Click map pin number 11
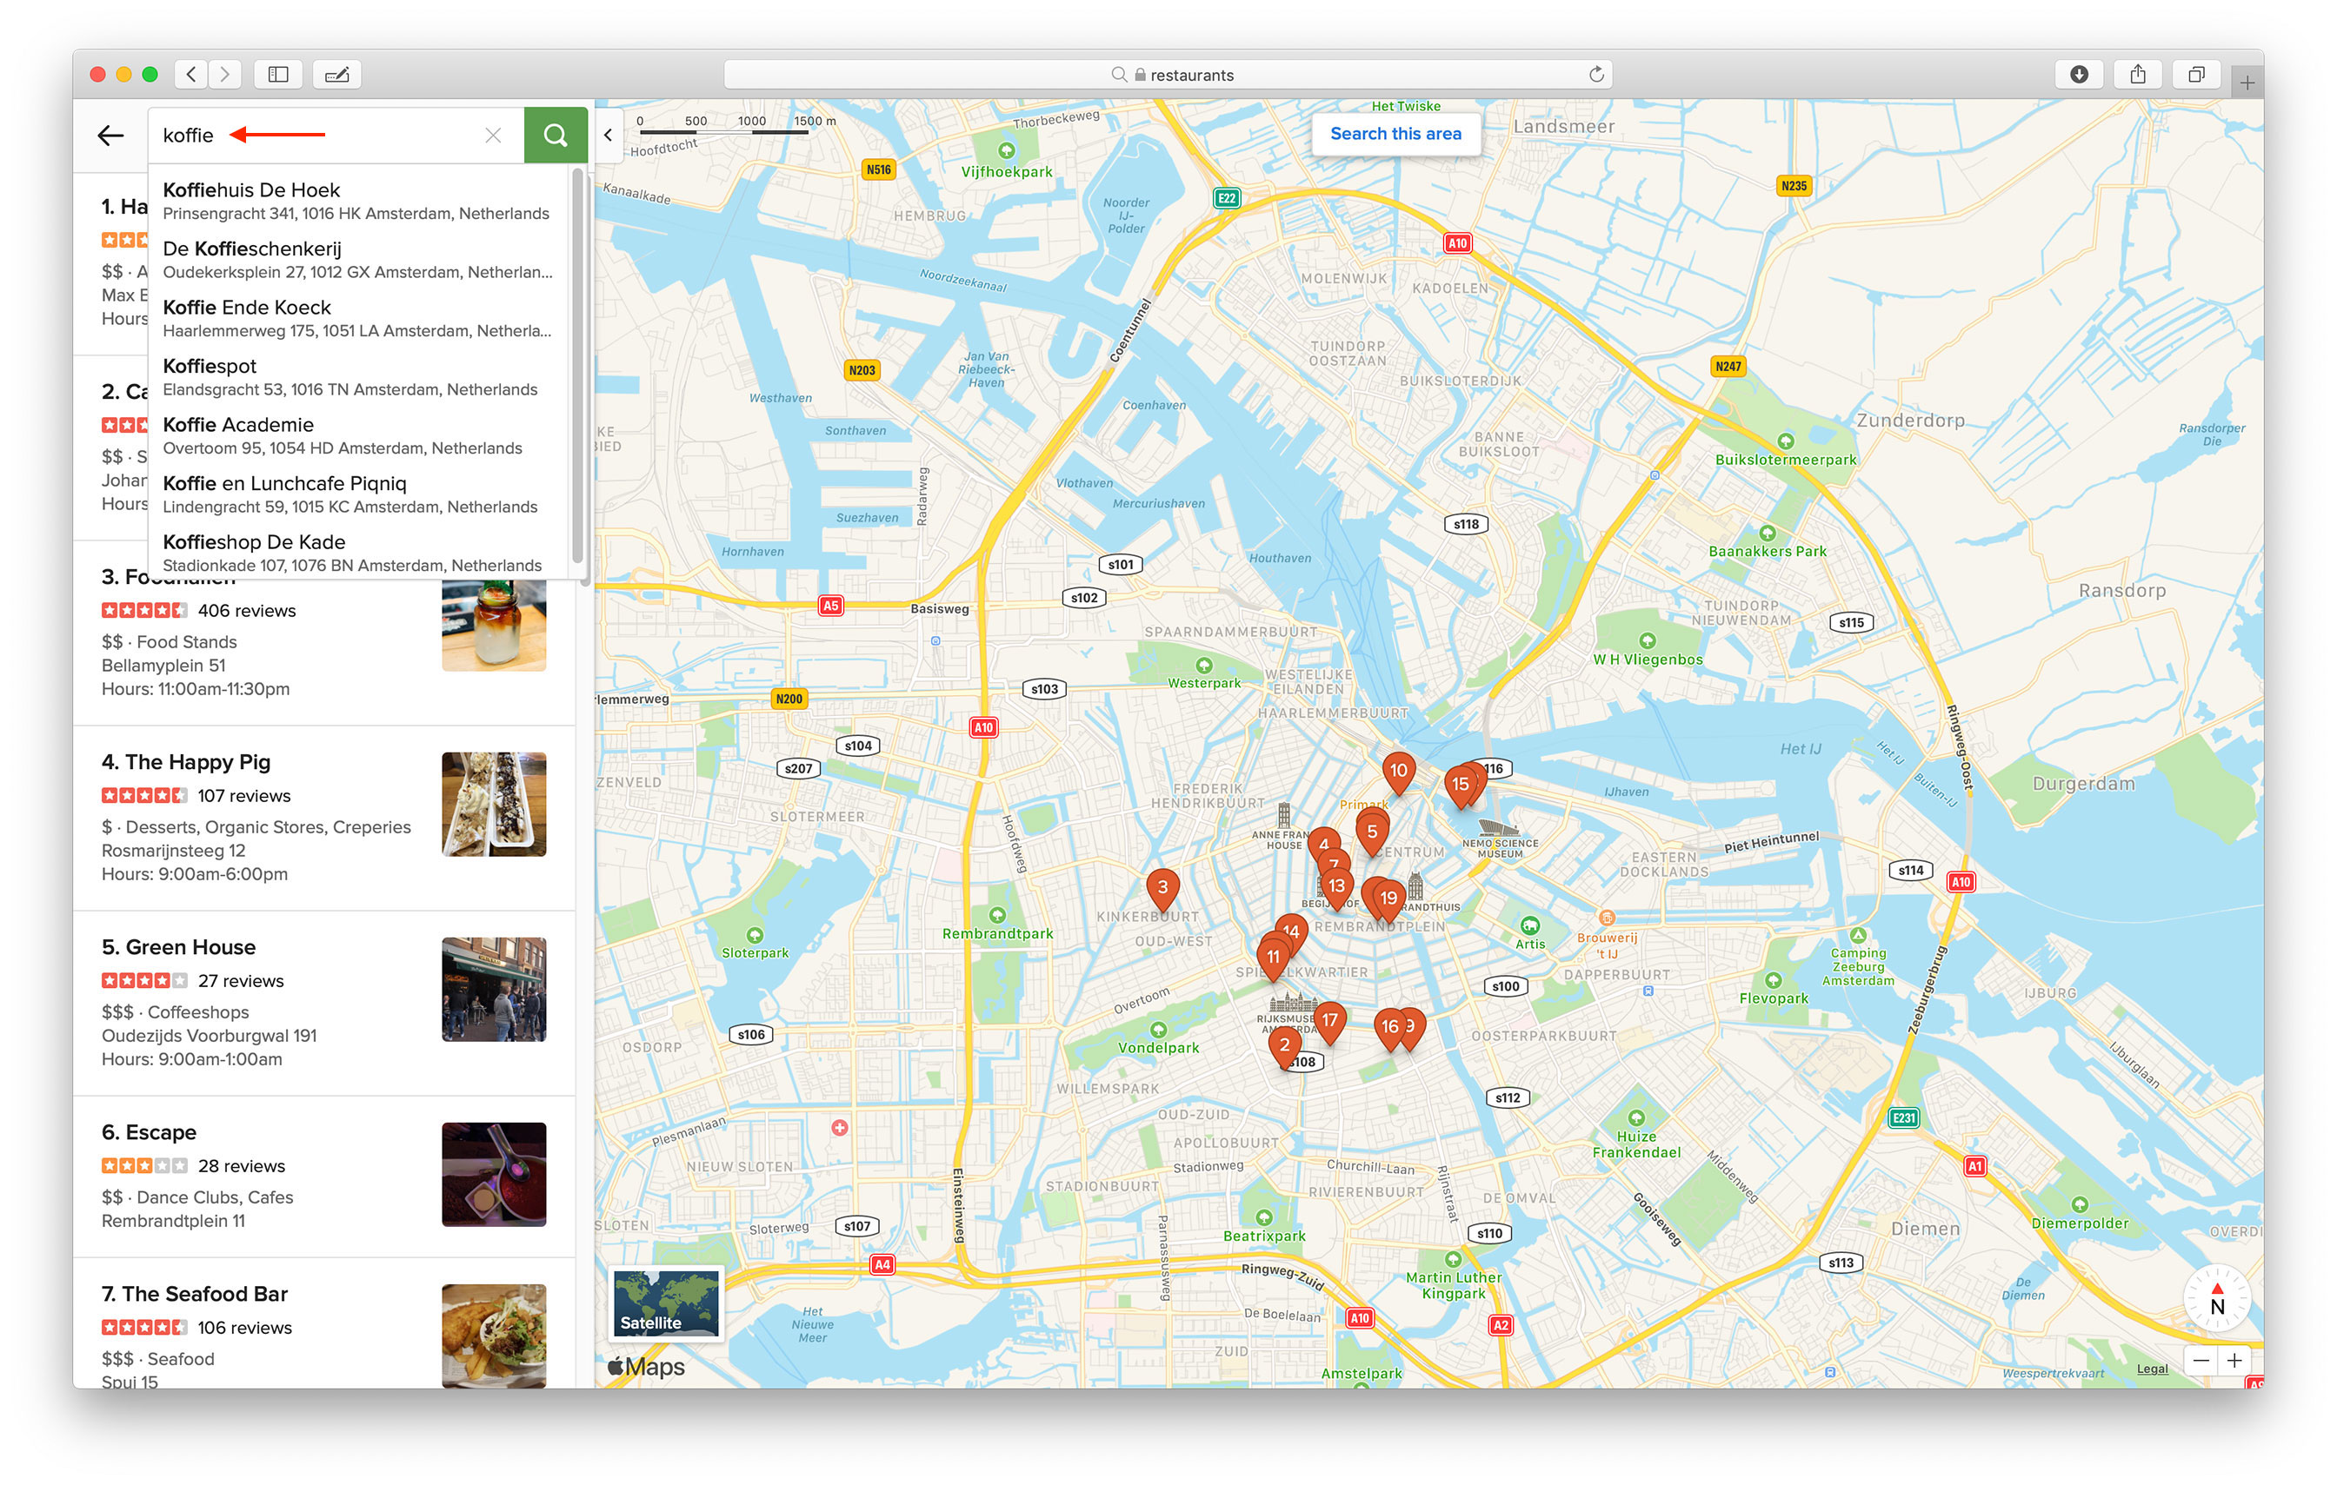The image size is (2337, 1485). point(1272,958)
